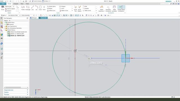This screenshot has width=180, height=101.
Task: Switch to the View ribbon tab
Action: coord(22,4)
